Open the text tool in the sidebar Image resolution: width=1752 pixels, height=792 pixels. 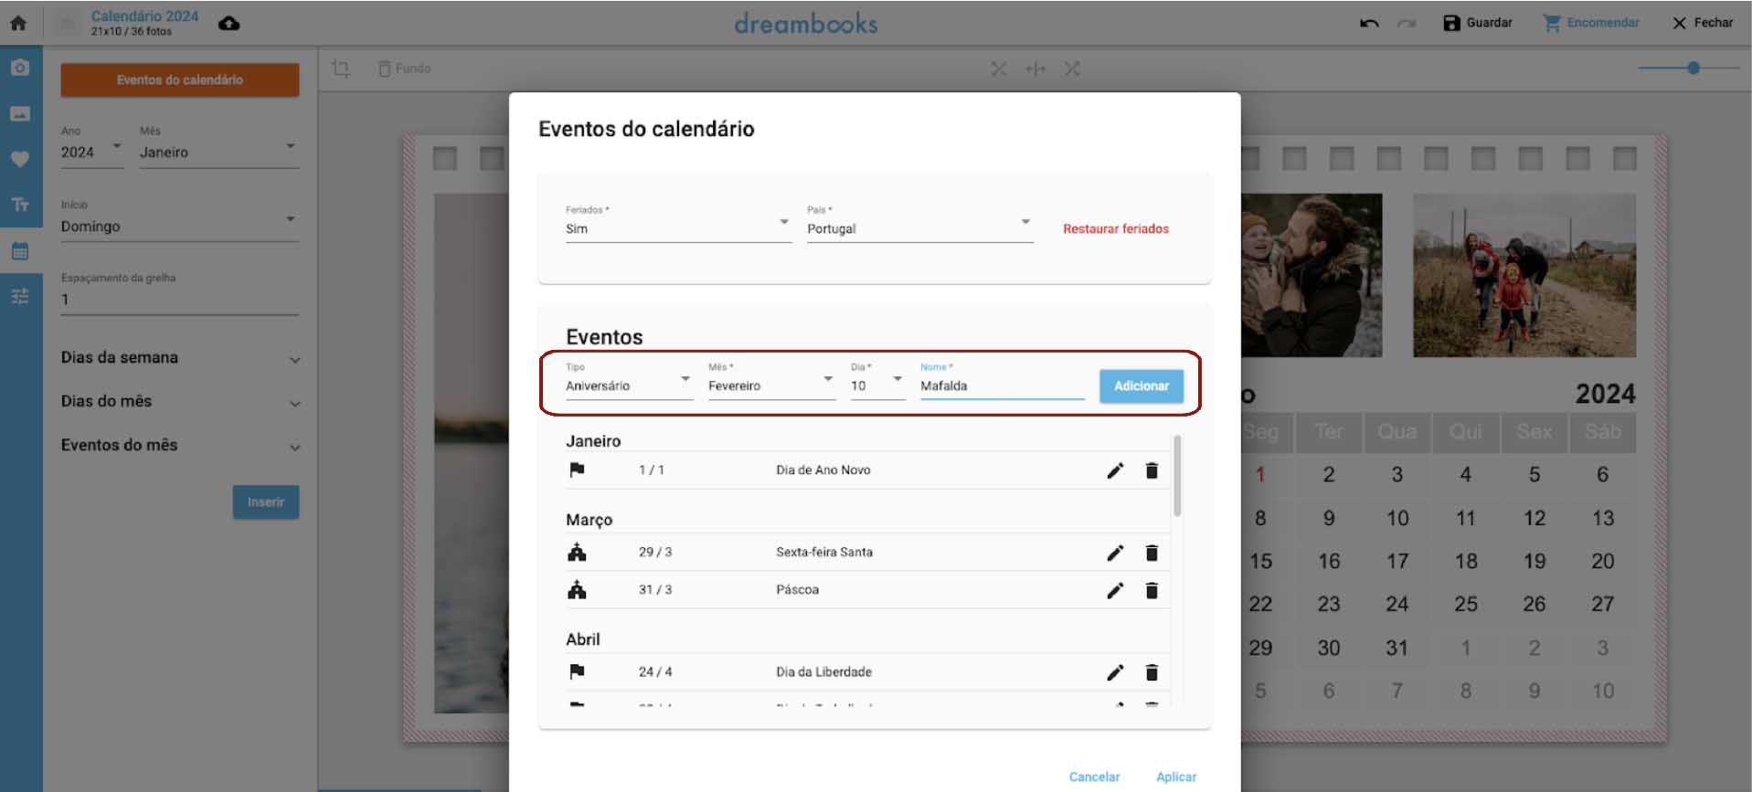(20, 205)
